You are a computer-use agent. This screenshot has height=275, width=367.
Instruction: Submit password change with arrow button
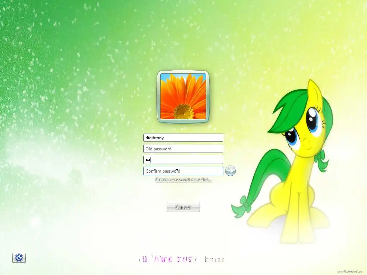click(230, 171)
